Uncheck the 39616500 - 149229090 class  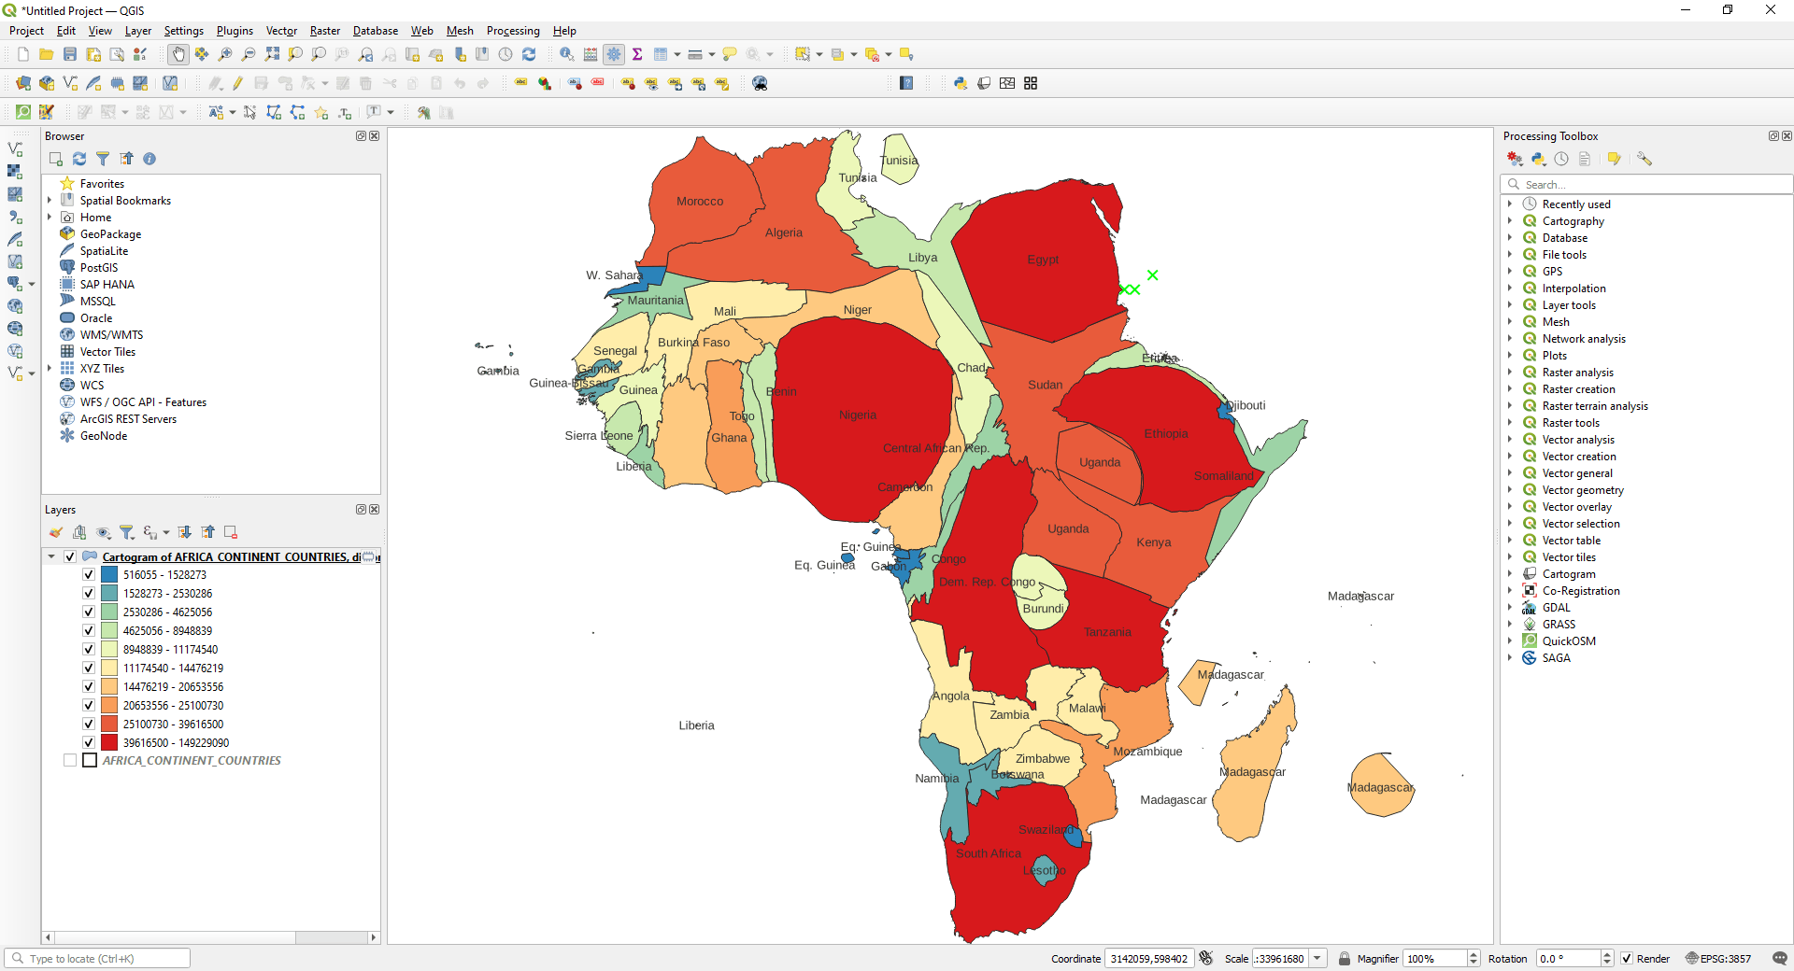89,743
